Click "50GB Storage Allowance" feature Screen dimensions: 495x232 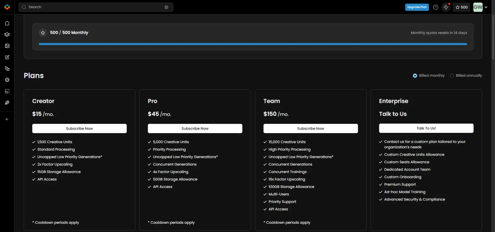[175, 180]
